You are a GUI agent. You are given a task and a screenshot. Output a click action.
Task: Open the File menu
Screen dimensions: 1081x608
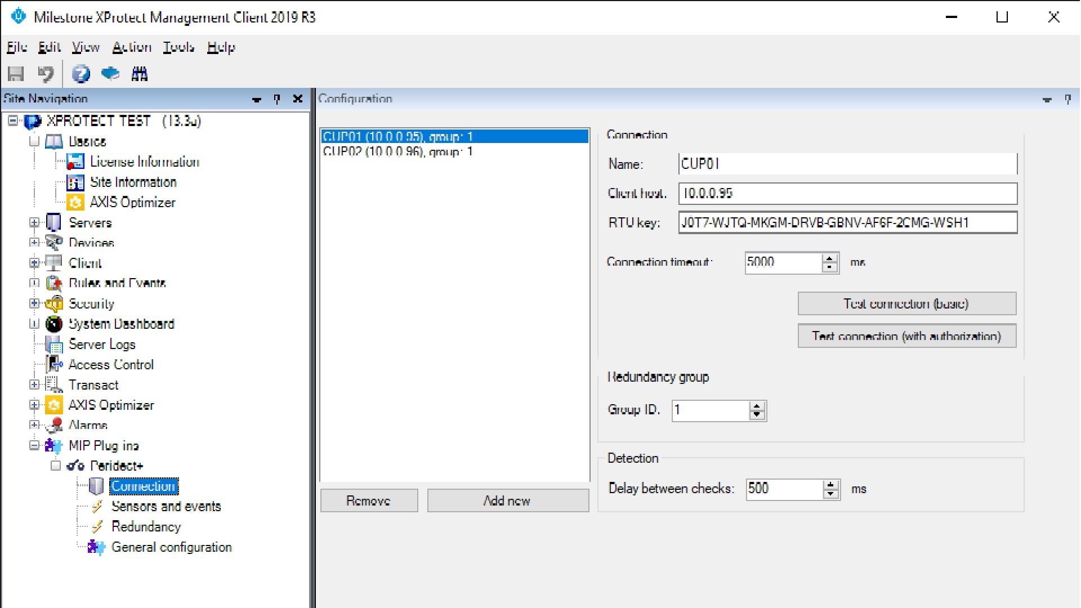click(x=17, y=47)
